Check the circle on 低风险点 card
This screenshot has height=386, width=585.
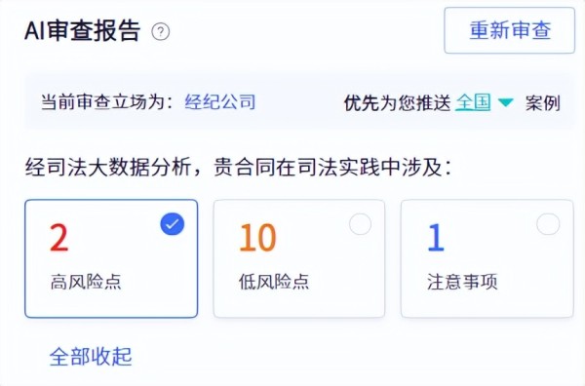tap(360, 224)
